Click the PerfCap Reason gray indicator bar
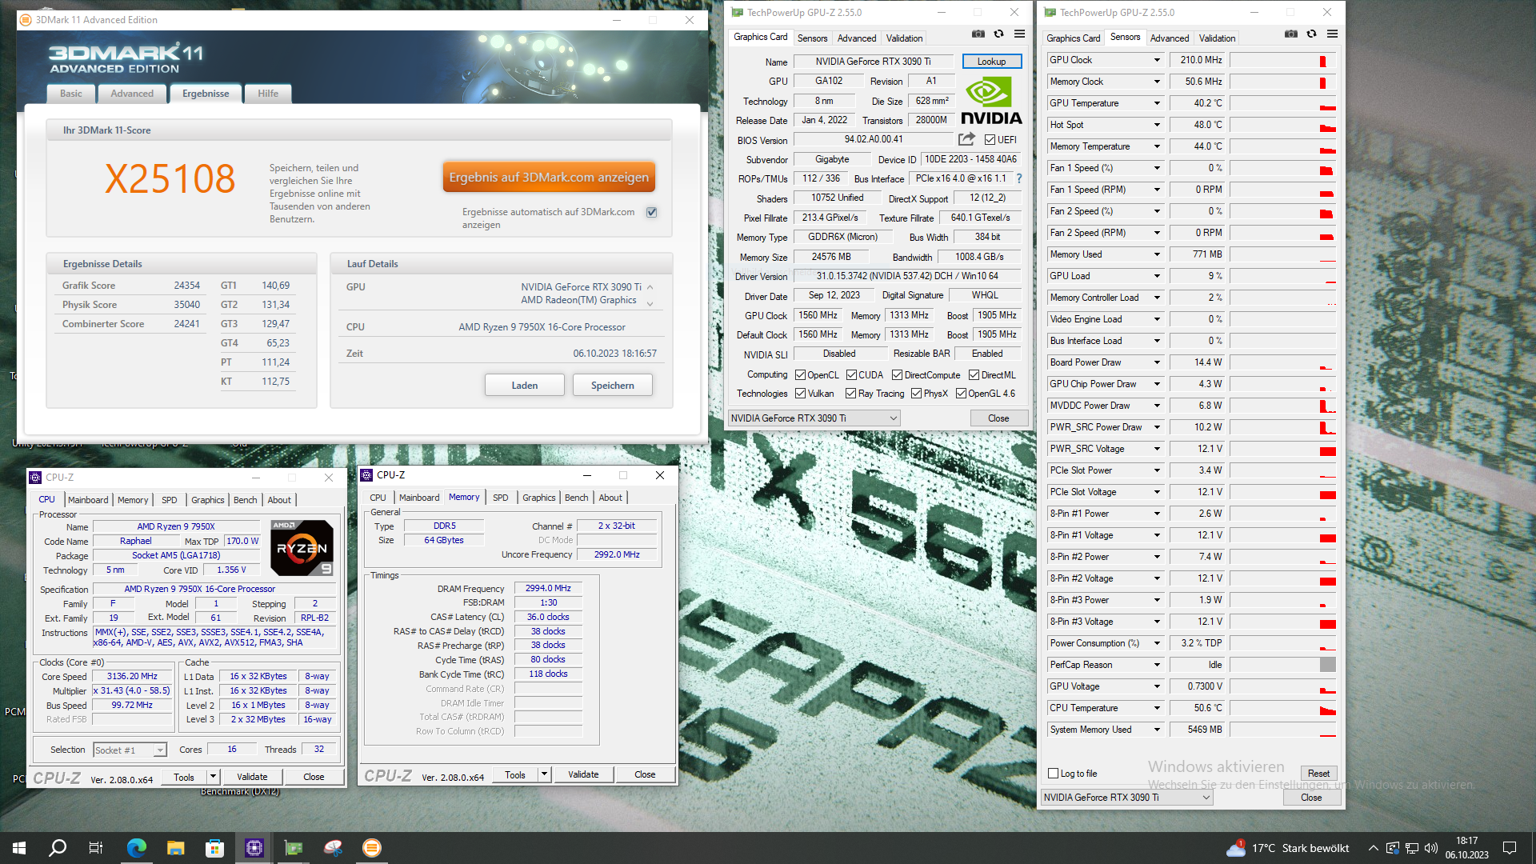 [1328, 665]
